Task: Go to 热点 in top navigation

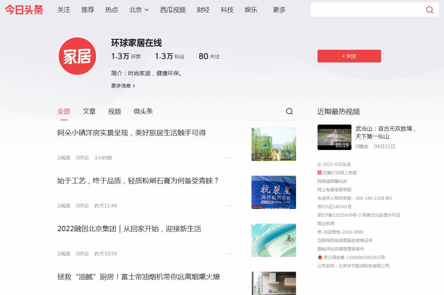Action: pyautogui.click(x=112, y=10)
